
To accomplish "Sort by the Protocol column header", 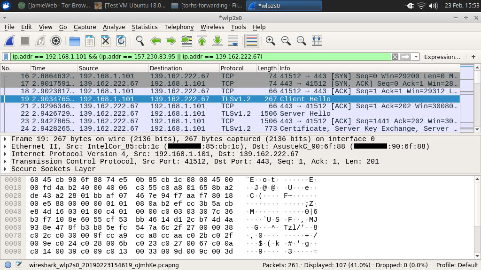I will click(238, 68).
